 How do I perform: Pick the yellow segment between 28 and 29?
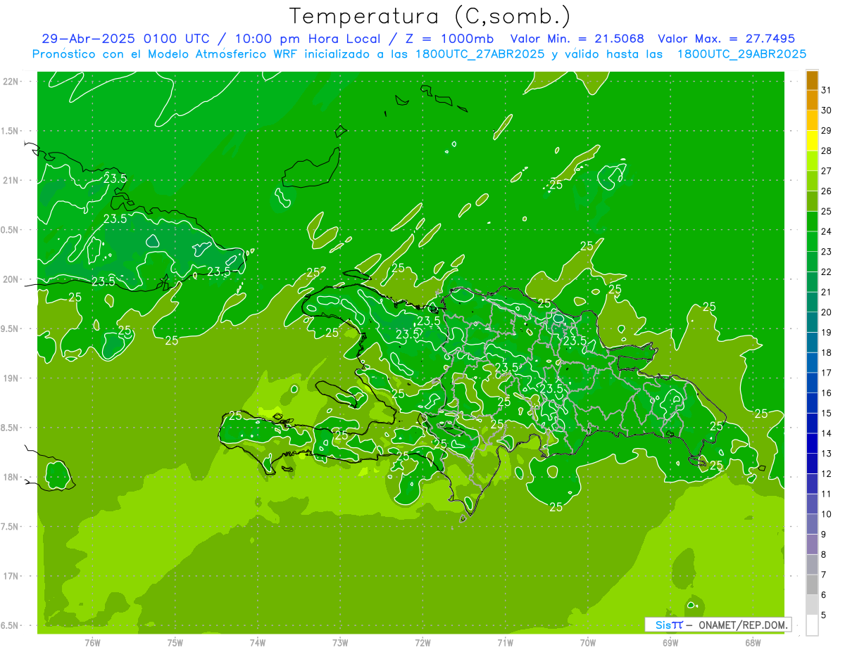pos(812,141)
